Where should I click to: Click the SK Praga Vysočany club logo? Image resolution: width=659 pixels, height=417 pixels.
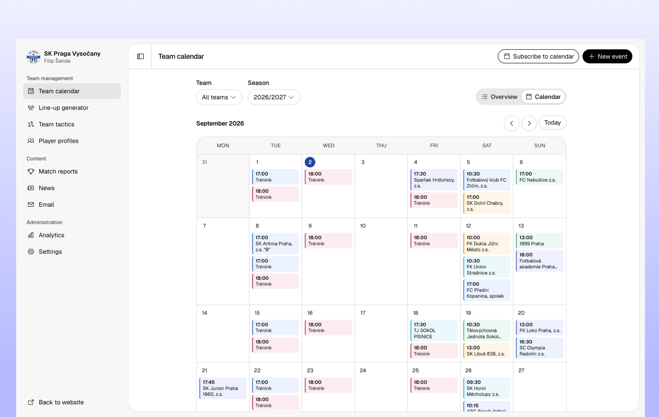[x=33, y=57]
